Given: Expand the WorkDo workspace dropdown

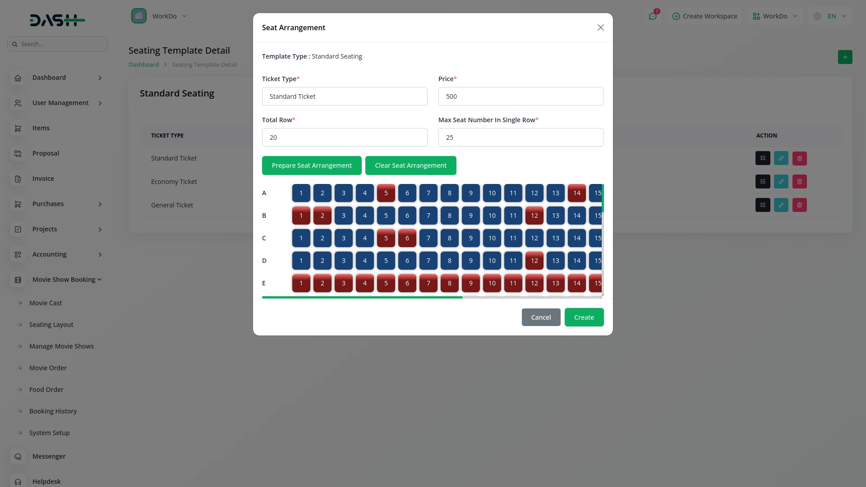Looking at the screenshot, I should coord(774,16).
